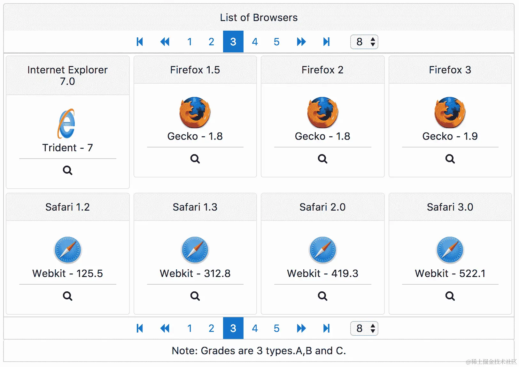
Task: Select Safari logo above Webkit - 312.8
Action: pyautogui.click(x=195, y=250)
